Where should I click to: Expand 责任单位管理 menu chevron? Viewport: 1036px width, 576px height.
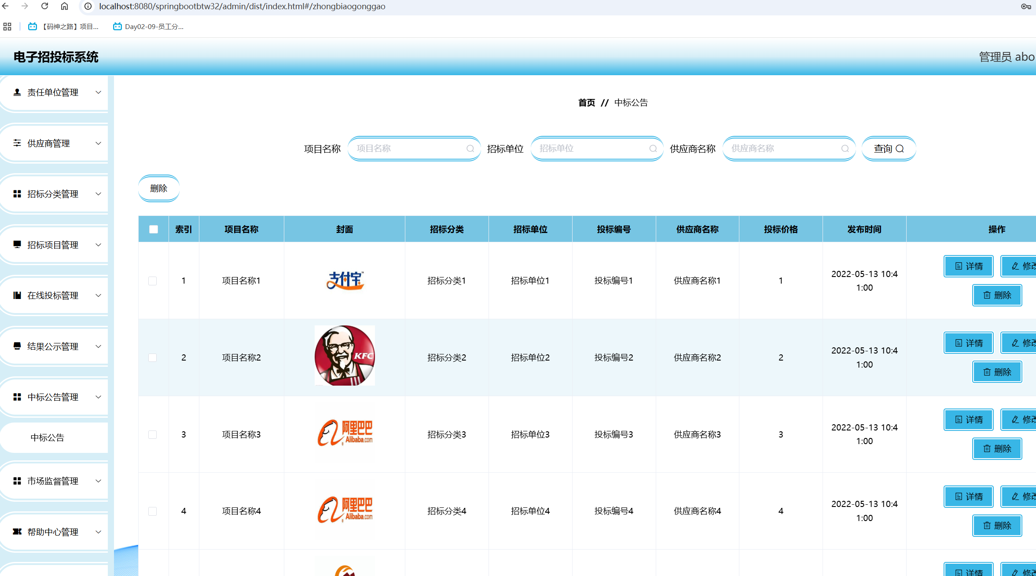pos(99,92)
